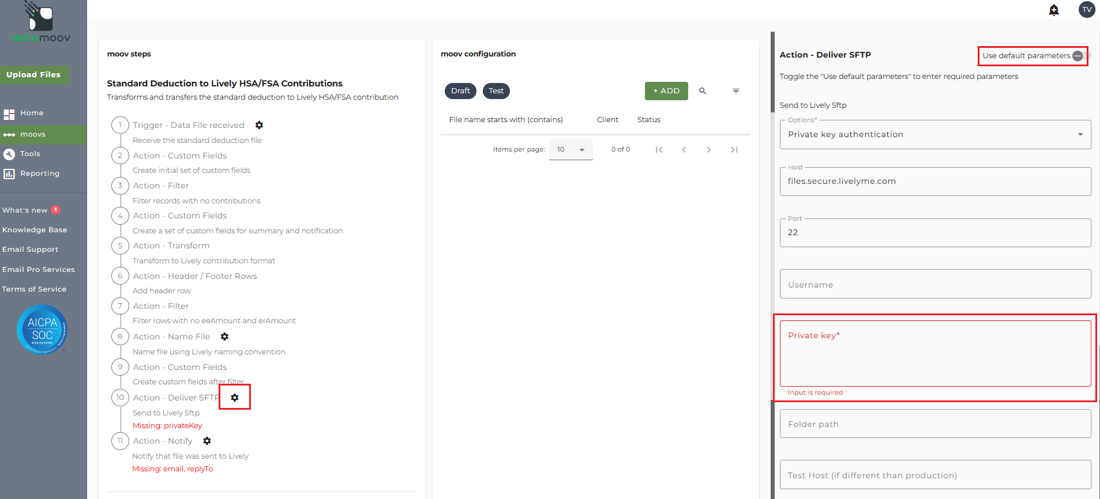Click the AICPA SOC badge

tap(42, 329)
